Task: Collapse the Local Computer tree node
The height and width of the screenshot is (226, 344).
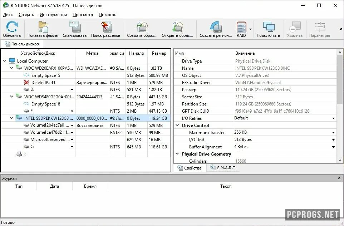Action: coord(5,61)
